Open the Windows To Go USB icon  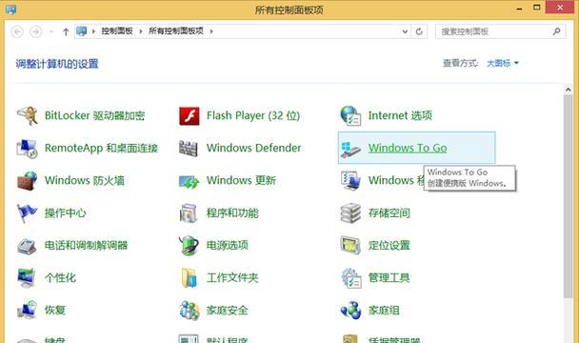coord(350,149)
